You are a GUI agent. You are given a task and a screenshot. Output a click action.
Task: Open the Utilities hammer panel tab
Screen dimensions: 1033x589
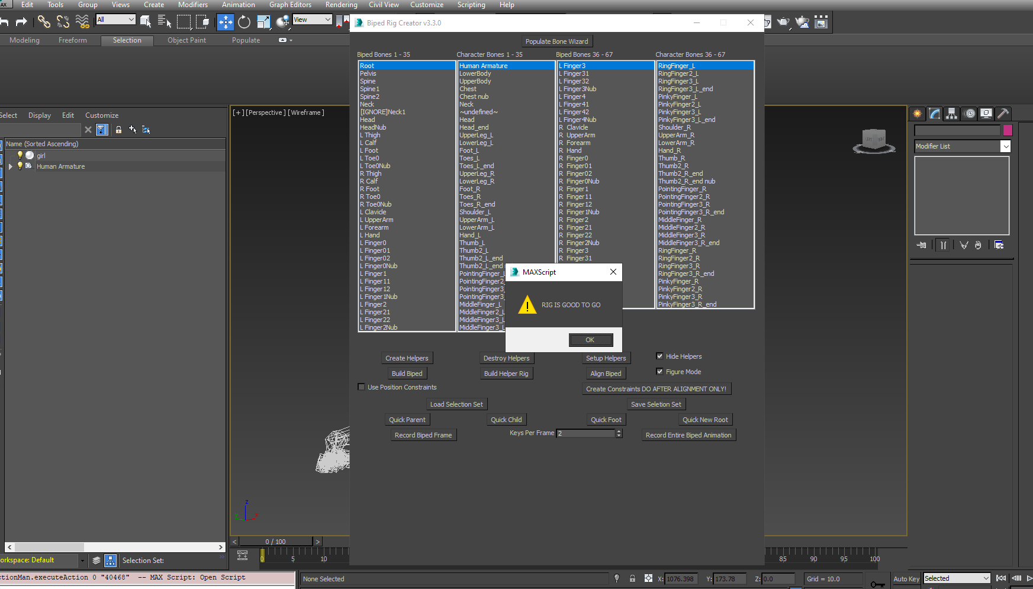tap(1003, 114)
